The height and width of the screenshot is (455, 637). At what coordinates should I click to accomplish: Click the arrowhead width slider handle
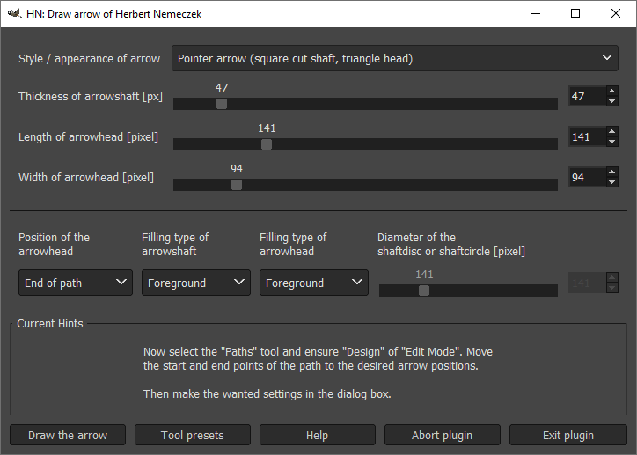pos(237,185)
